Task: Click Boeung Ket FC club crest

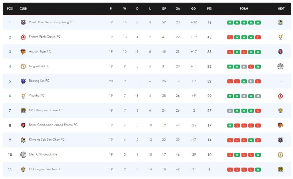Action: [x=23, y=81]
